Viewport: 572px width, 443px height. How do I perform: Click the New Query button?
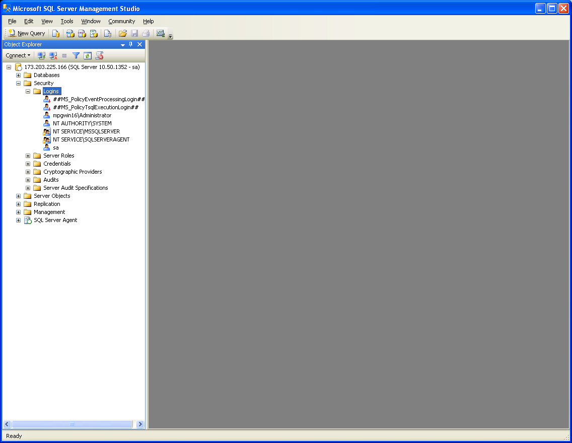tap(27, 33)
